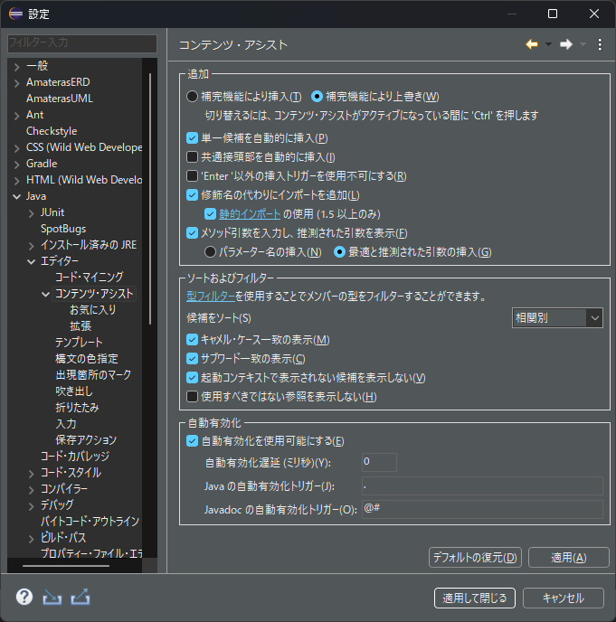Image resolution: width=616 pixels, height=622 pixels.
Task: Toggle サブワード一致の表示 checkbox
Action: point(192,359)
